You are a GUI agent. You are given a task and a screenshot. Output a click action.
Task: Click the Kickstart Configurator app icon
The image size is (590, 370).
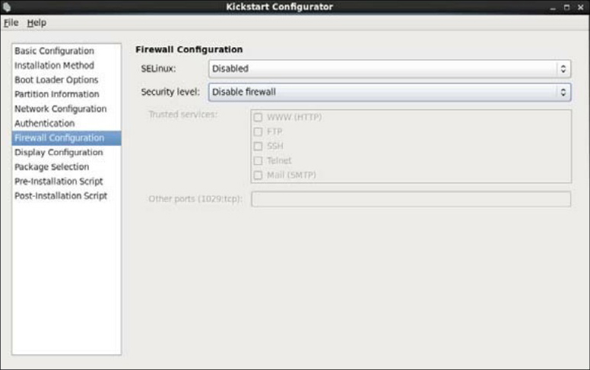(6, 7)
